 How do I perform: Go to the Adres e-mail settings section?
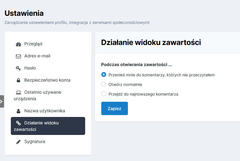(37, 56)
